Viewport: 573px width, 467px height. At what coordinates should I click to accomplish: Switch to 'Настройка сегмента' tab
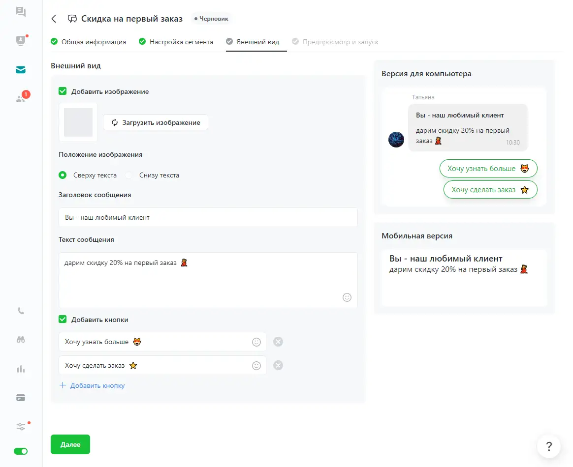pyautogui.click(x=176, y=42)
